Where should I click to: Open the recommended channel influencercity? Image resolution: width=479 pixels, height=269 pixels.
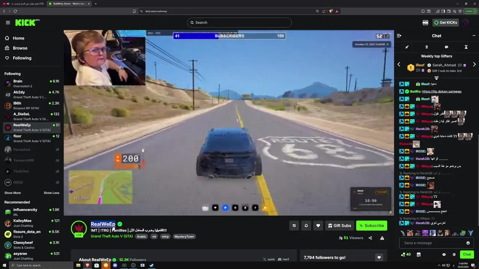coord(32,212)
